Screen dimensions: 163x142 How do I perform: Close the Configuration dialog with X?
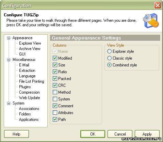point(158,5)
